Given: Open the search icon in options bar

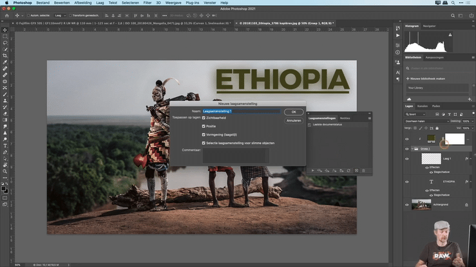Looking at the screenshot, I should [453, 15].
